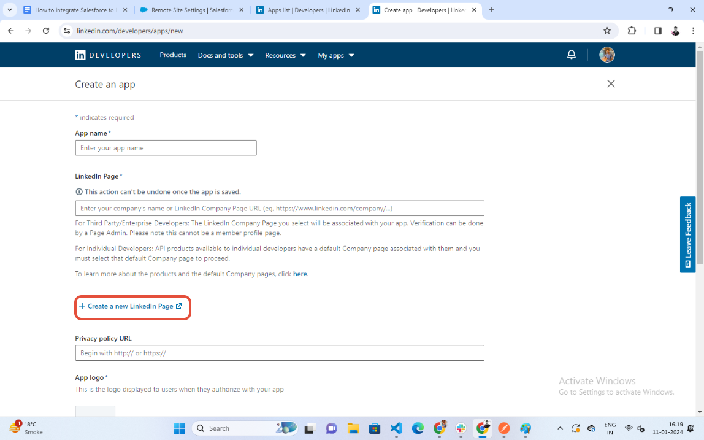This screenshot has height=440, width=704.
Task: Expand the My apps dropdown
Action: point(336,55)
